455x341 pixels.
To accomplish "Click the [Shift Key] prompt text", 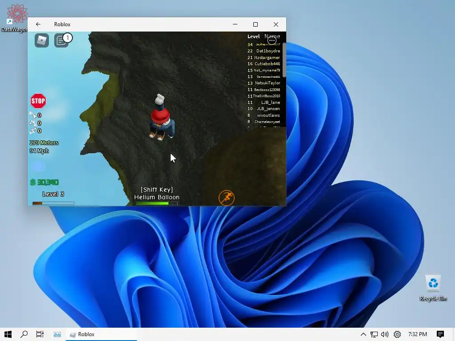I will [x=157, y=190].
